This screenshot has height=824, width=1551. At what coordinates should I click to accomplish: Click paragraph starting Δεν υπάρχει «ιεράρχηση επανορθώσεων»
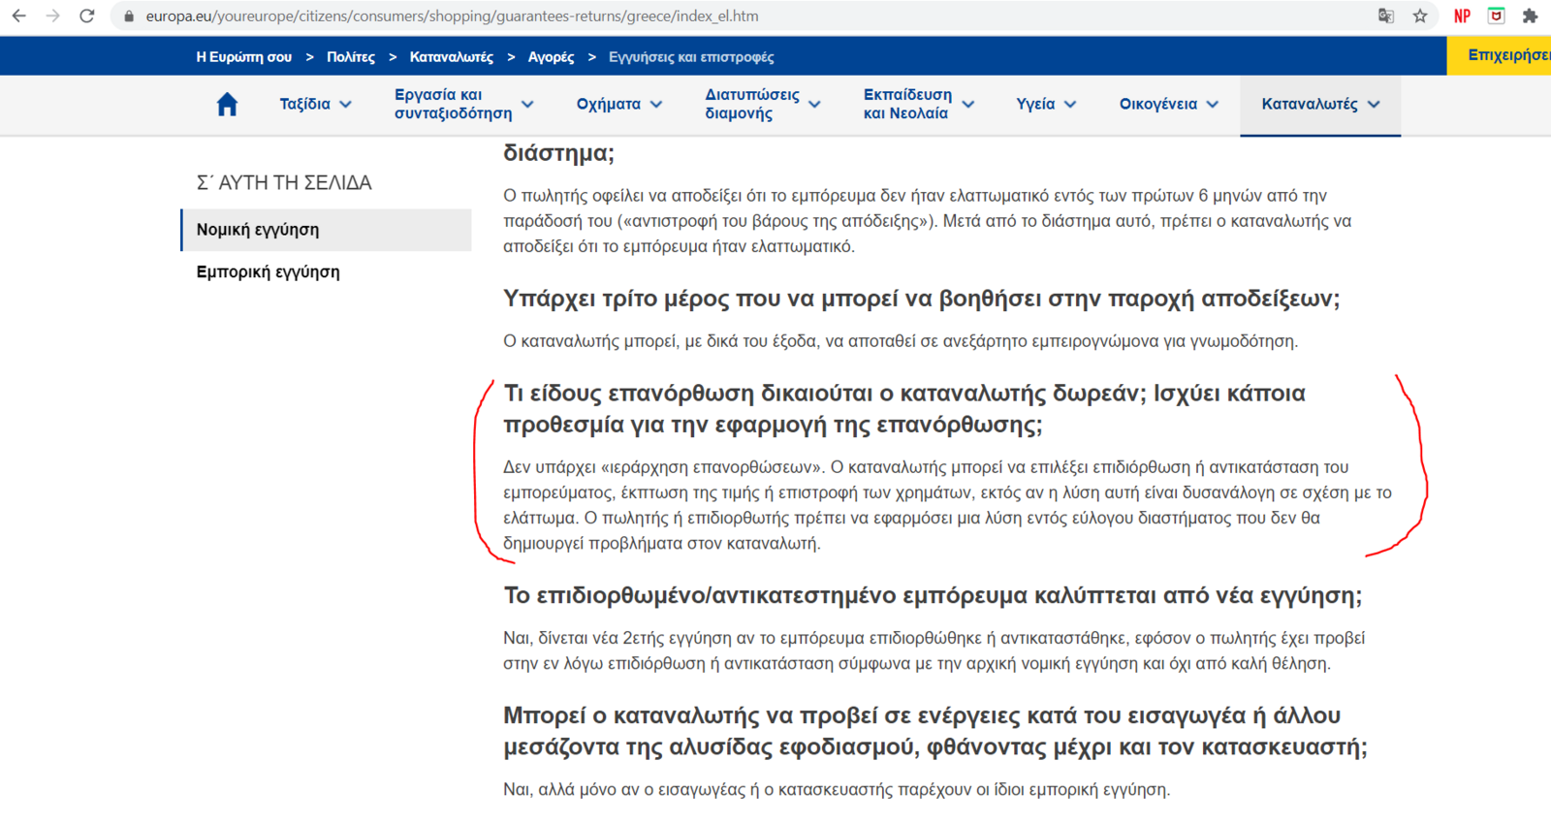coord(947,505)
